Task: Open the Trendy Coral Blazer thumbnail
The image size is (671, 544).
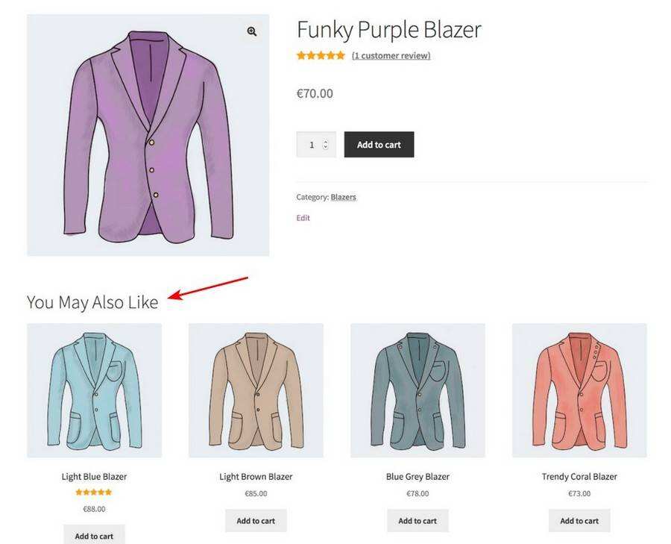Action: pos(579,390)
